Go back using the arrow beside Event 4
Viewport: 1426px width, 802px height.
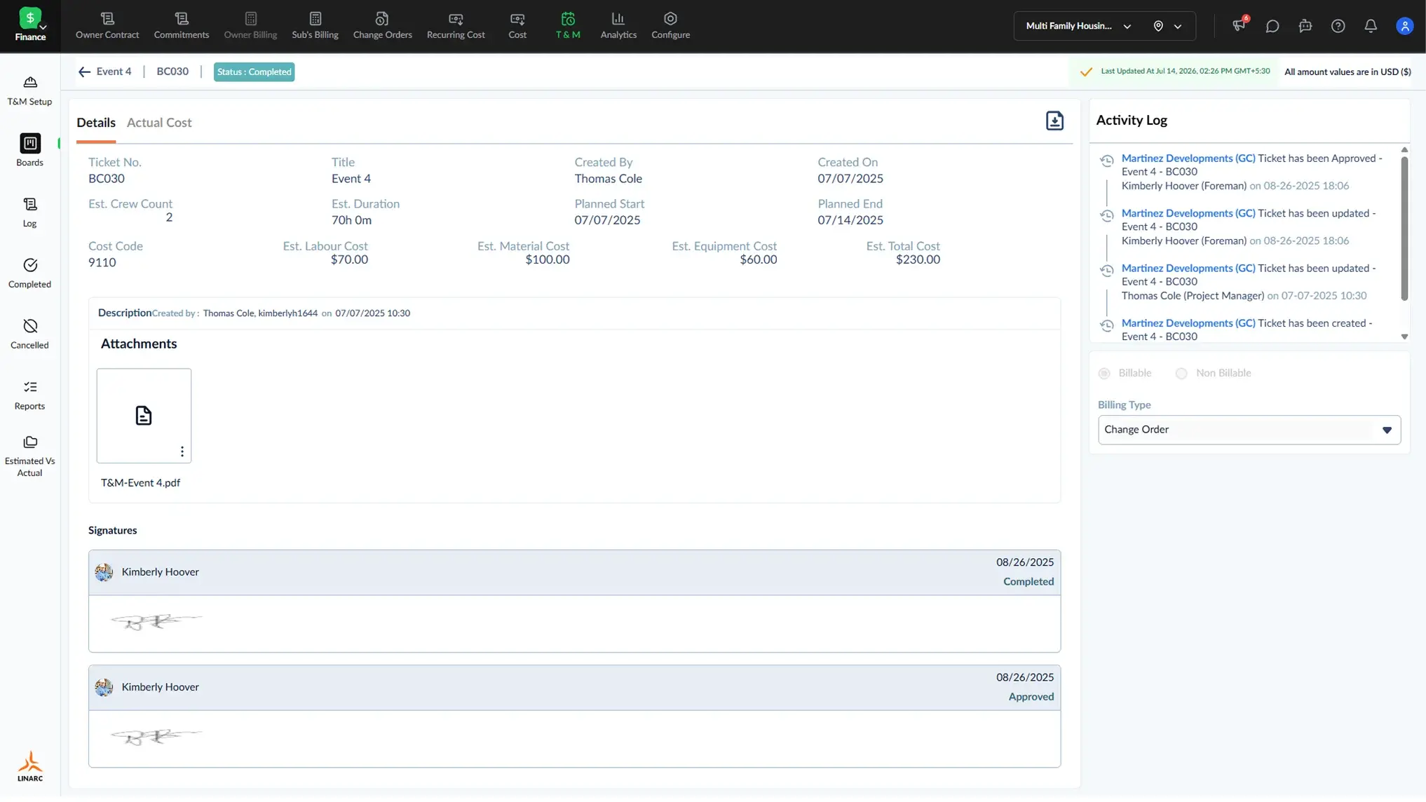(84, 72)
